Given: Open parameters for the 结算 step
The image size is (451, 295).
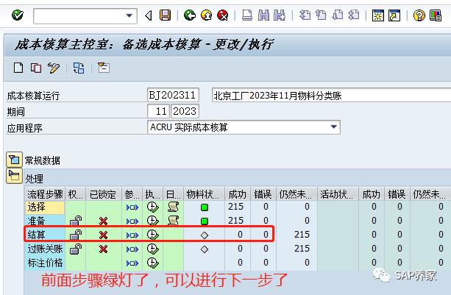Looking at the screenshot, I should pos(132,235).
